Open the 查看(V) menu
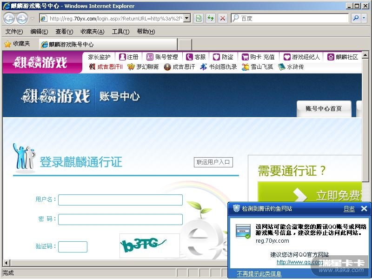 tap(64, 31)
